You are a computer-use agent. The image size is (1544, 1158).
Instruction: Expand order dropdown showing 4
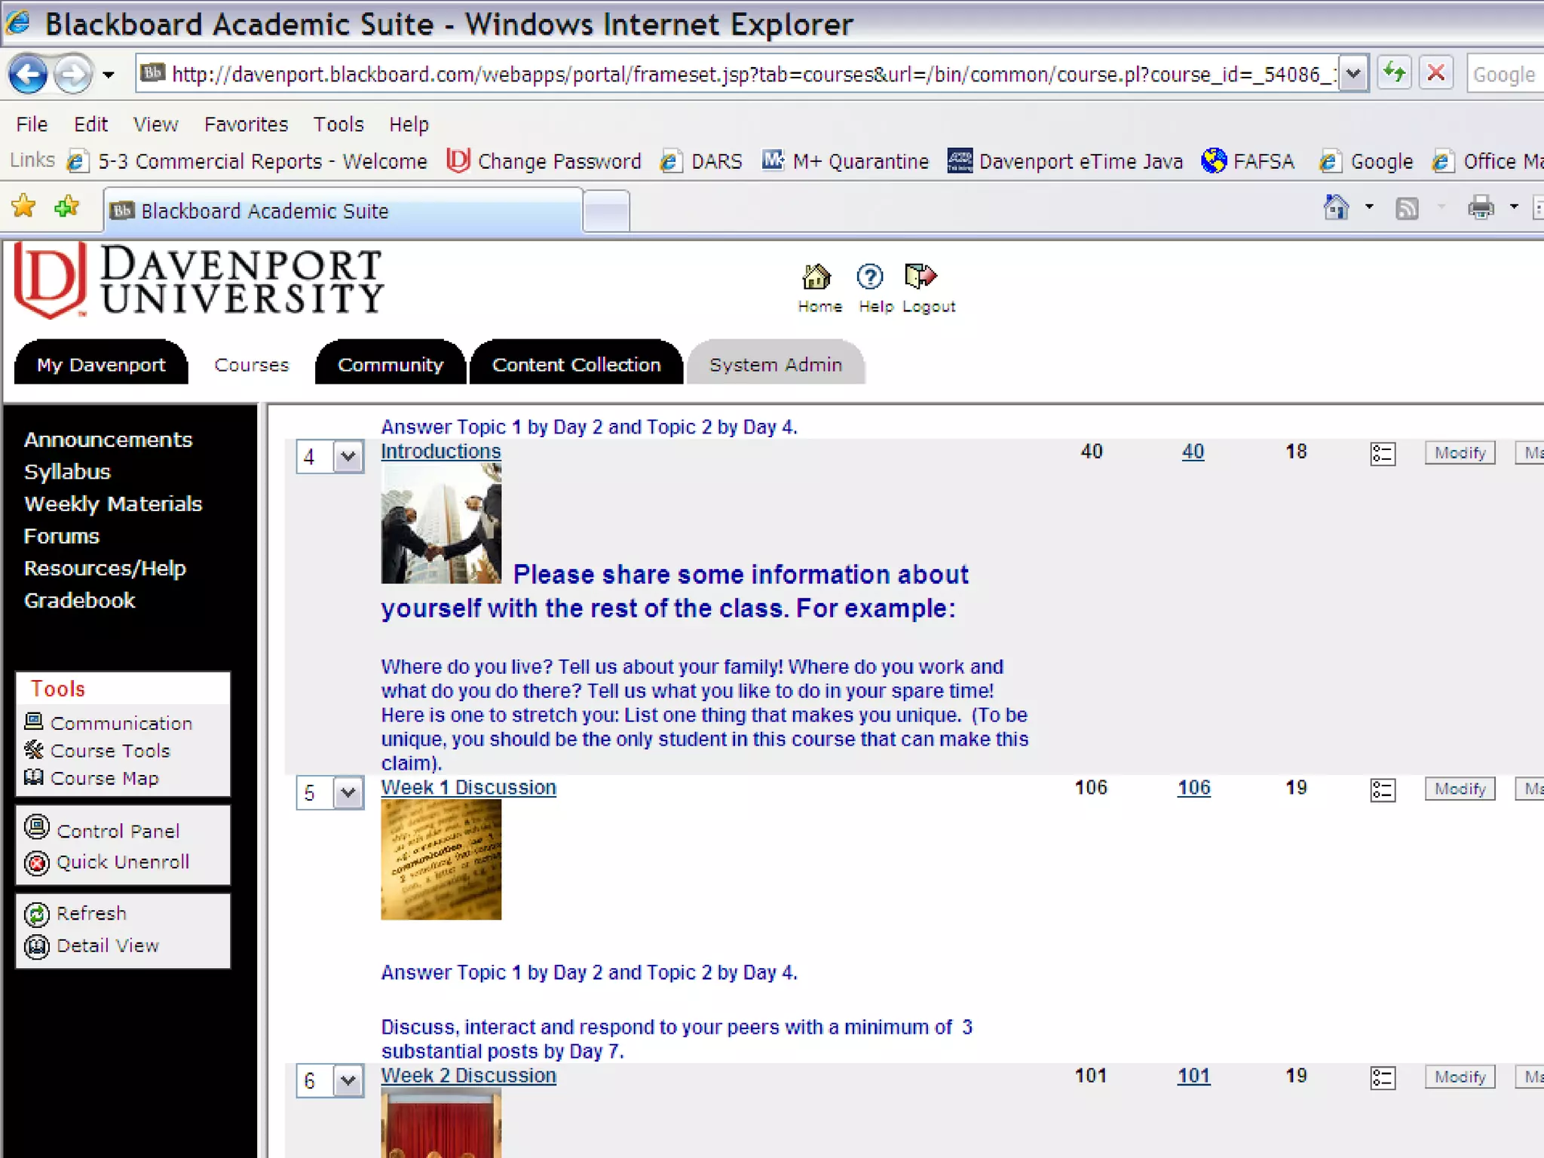coord(348,457)
